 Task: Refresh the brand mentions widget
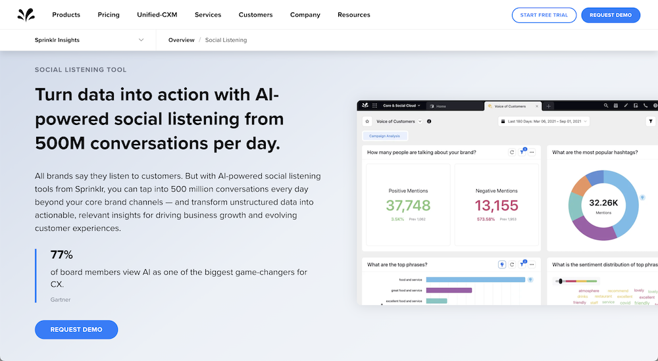511,152
